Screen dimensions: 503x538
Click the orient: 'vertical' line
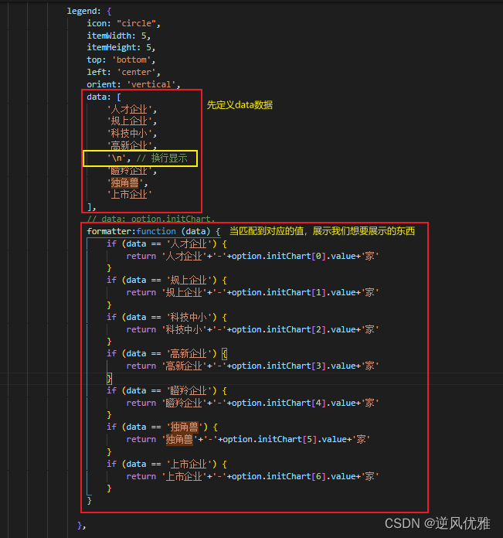(x=134, y=84)
